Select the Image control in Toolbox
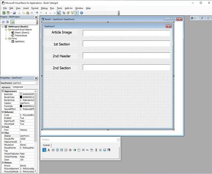The image size is (212, 174). (105, 150)
